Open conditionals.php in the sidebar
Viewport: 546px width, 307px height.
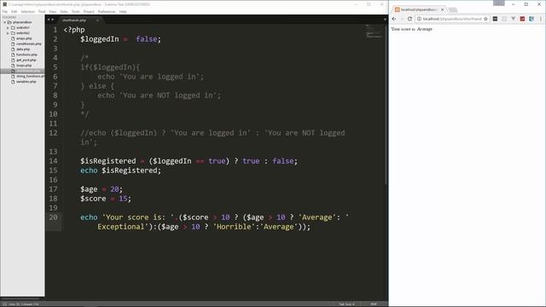coord(29,43)
